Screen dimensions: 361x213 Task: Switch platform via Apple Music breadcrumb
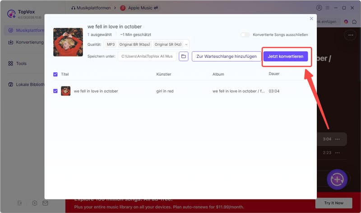[x=139, y=8]
